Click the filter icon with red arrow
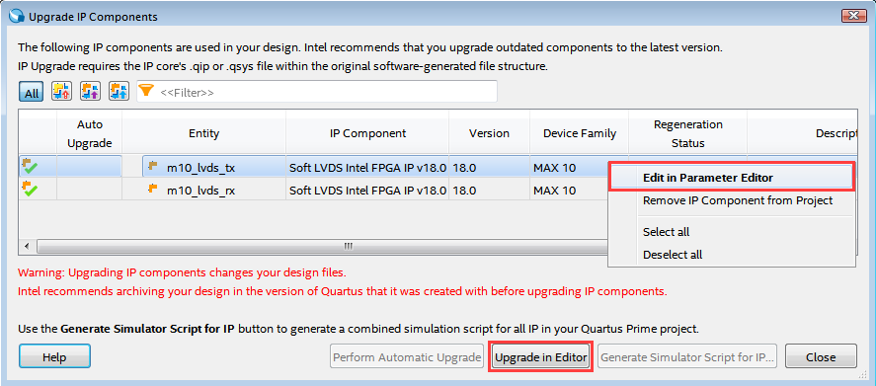This screenshot has height=386, width=876. (61, 91)
